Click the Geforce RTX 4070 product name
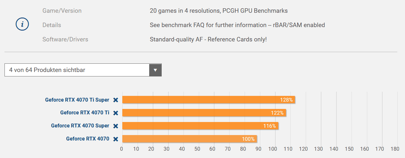This screenshot has width=405, height=158. [87, 139]
